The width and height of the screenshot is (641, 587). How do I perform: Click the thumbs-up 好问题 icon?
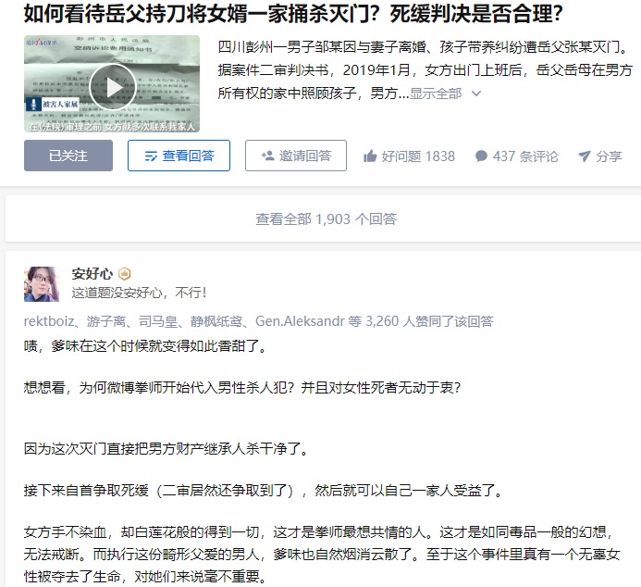pos(370,156)
